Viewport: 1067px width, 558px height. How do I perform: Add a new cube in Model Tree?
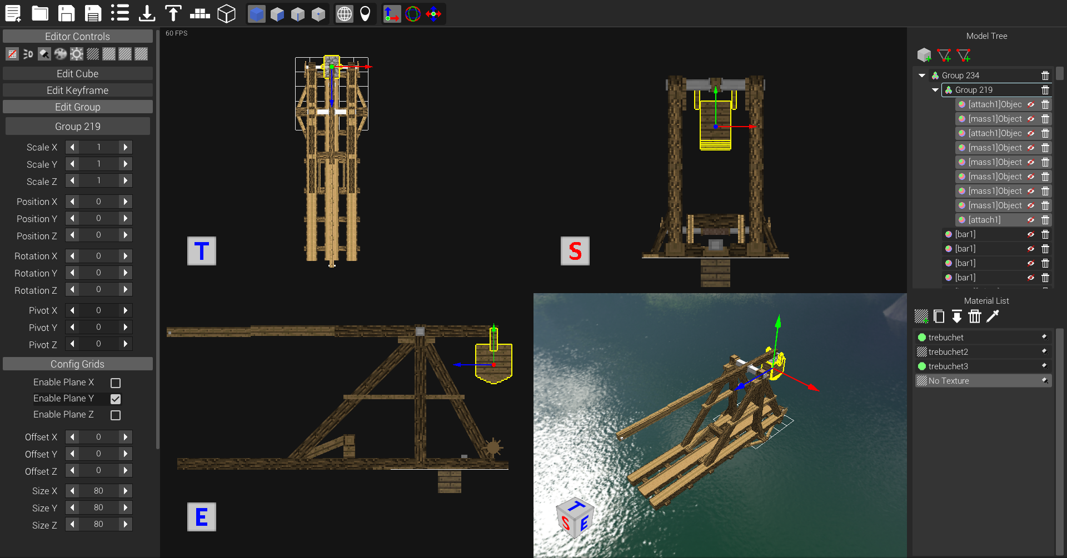point(924,55)
